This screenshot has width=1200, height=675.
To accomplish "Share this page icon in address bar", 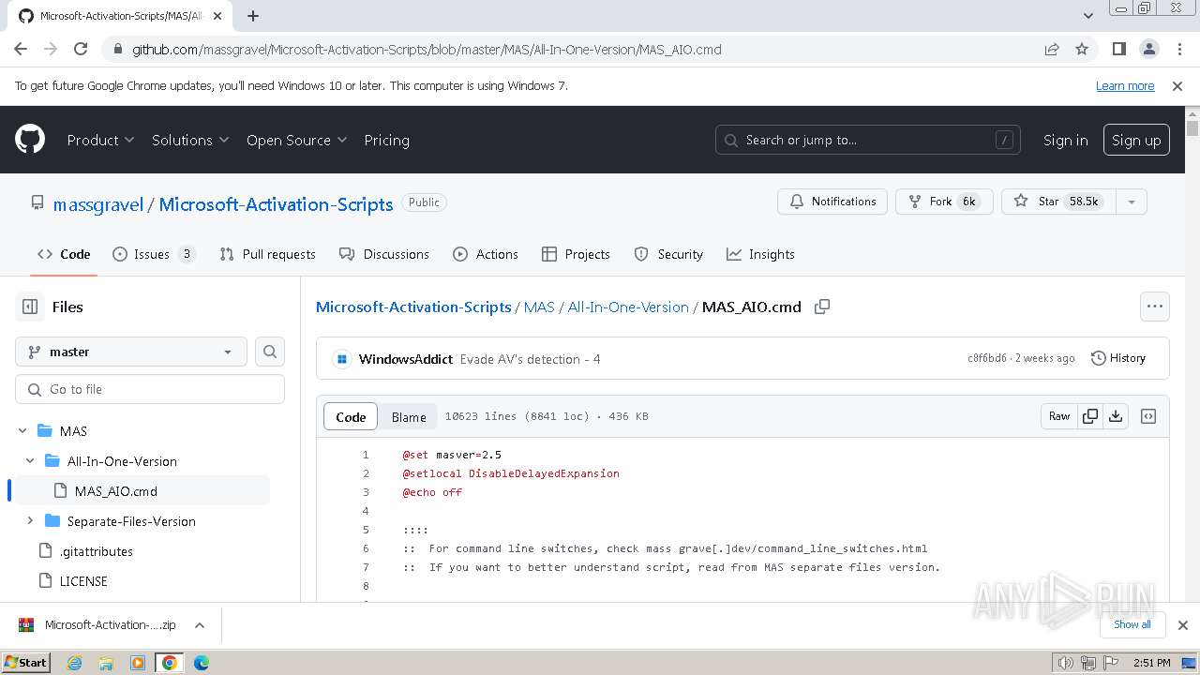I will click(1052, 50).
